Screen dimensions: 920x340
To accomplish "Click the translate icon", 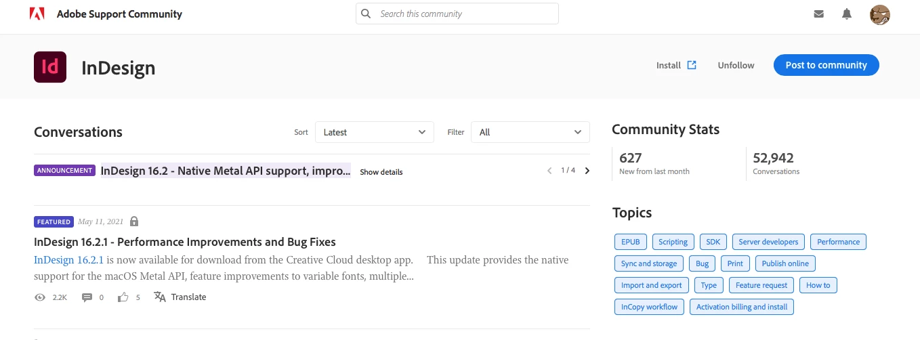I will [160, 297].
